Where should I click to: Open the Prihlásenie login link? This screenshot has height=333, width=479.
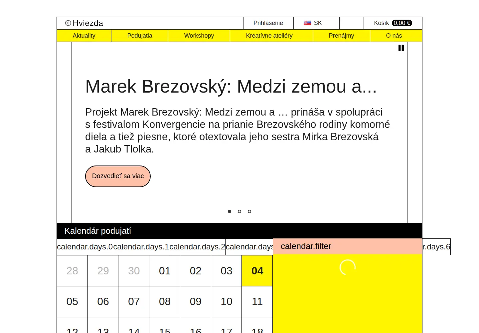tap(268, 23)
